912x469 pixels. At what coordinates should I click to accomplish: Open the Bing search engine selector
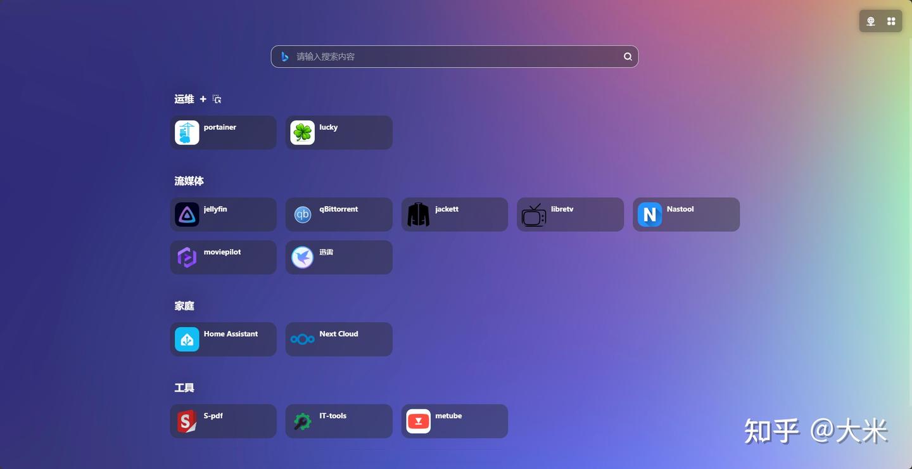coord(284,56)
